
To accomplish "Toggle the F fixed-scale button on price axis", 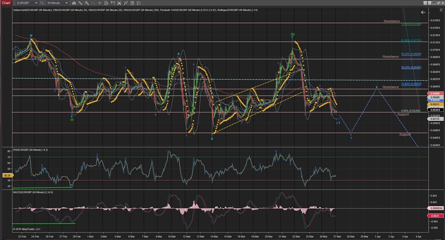I will 441,9.
